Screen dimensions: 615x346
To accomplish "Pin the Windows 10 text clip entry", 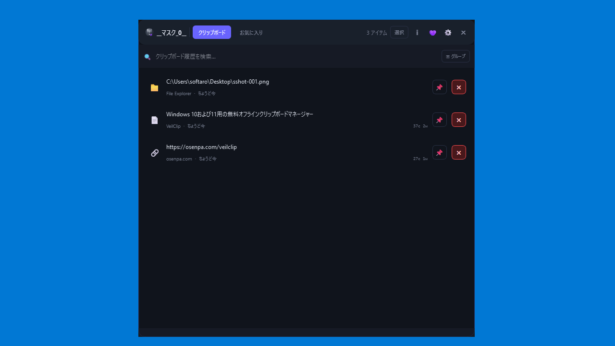I will click(439, 120).
